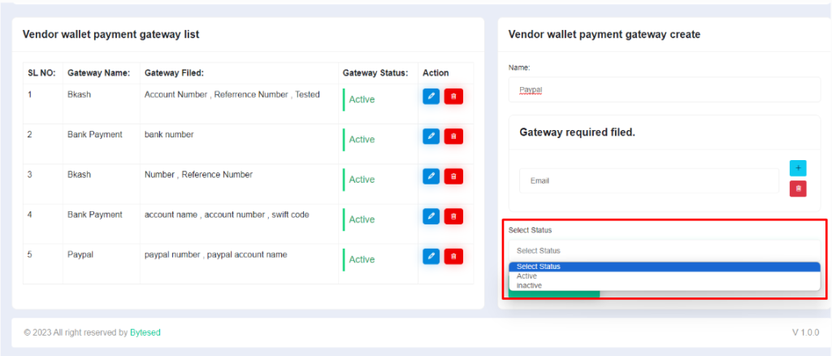The height and width of the screenshot is (356, 832).
Task: Click the 'Vendor wallet payment gateway create' heading
Action: [604, 34]
